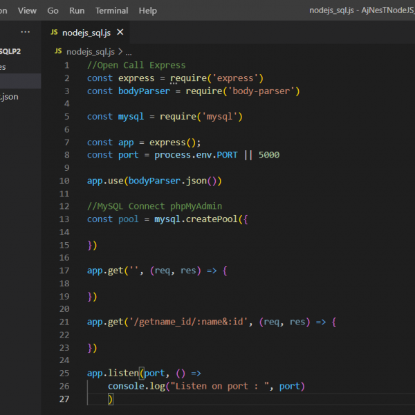This screenshot has width=415, height=415.
Task: Open the View menu
Action: tap(27, 11)
